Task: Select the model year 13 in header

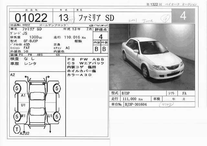Action: (x=63, y=18)
